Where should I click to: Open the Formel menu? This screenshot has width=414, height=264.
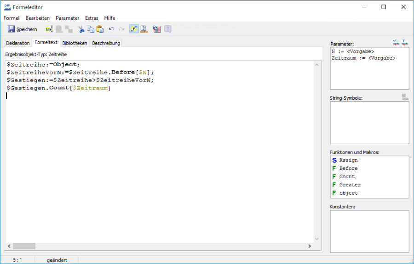[x=11, y=18]
